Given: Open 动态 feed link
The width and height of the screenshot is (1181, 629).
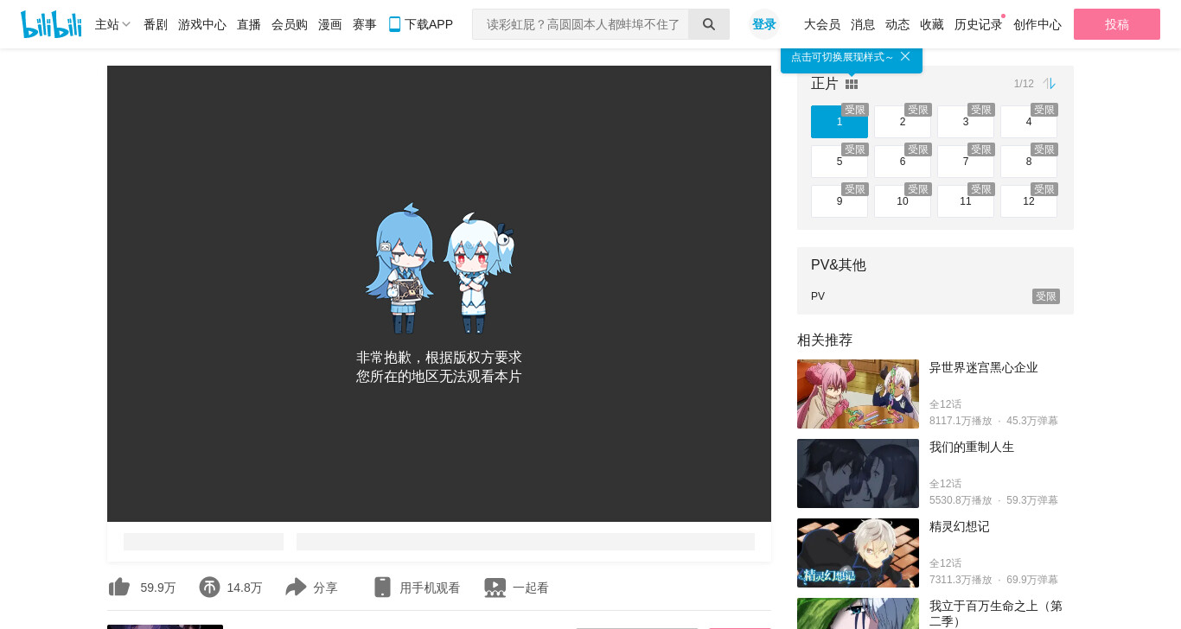Looking at the screenshot, I should click(897, 24).
